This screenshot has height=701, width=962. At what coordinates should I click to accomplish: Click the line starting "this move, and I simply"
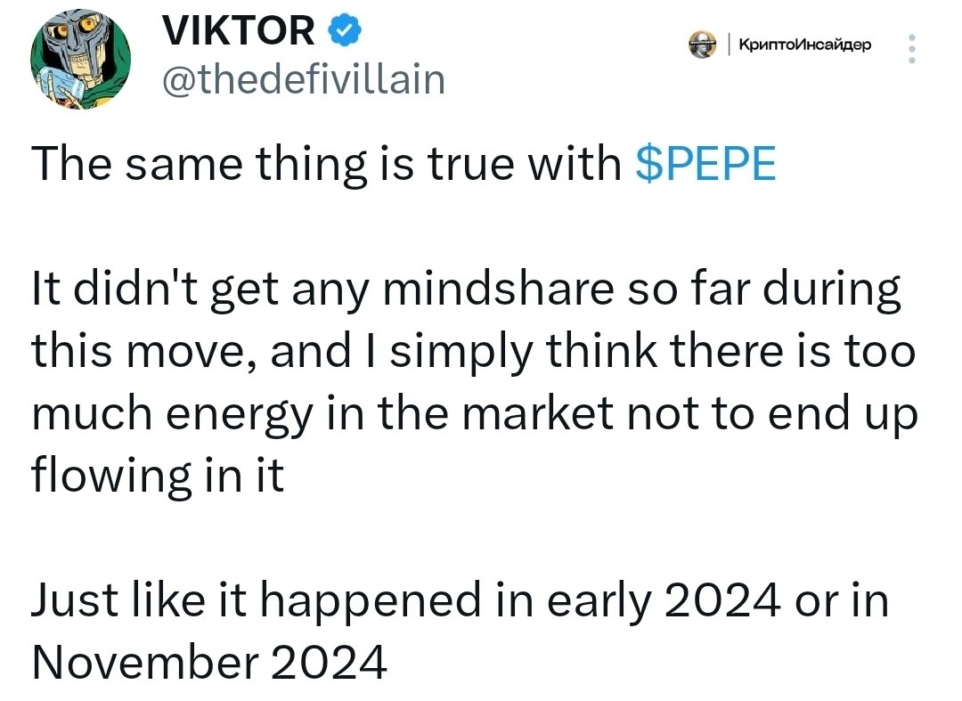473,352
